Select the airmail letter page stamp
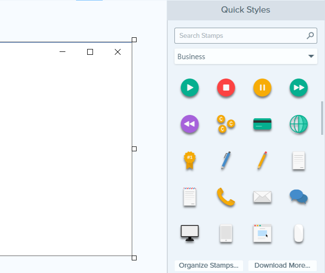The height and width of the screenshot is (273, 325). point(190,197)
